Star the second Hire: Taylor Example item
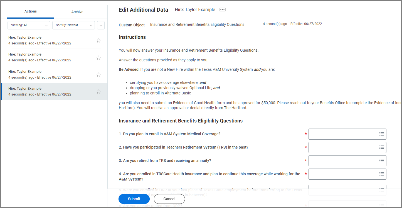Screen dimensions: 402x208 point(98,58)
